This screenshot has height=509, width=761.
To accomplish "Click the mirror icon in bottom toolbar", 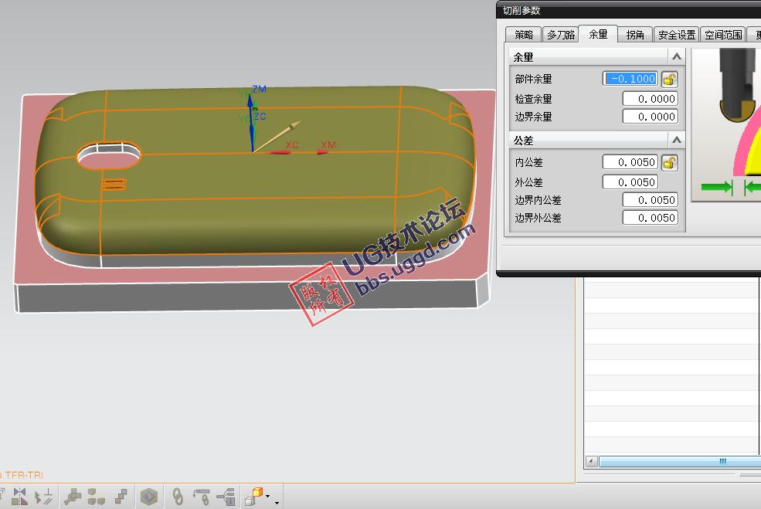I will pos(19,496).
